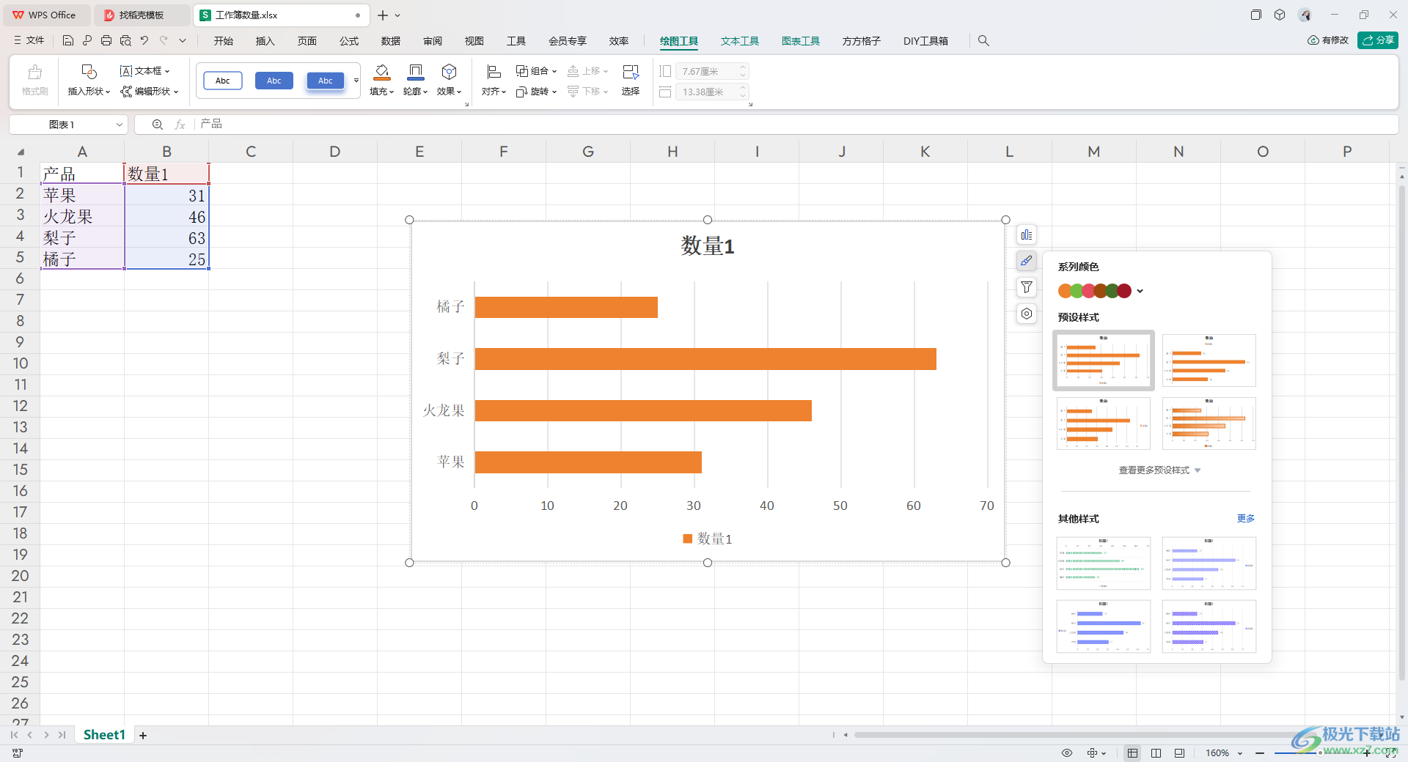
Task: Expand the shape styles gallery arrow
Action: [356, 81]
